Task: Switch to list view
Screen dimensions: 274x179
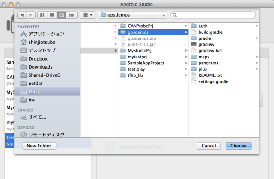Action: coord(52,15)
